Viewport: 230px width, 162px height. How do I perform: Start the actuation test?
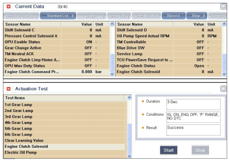(x=169, y=150)
